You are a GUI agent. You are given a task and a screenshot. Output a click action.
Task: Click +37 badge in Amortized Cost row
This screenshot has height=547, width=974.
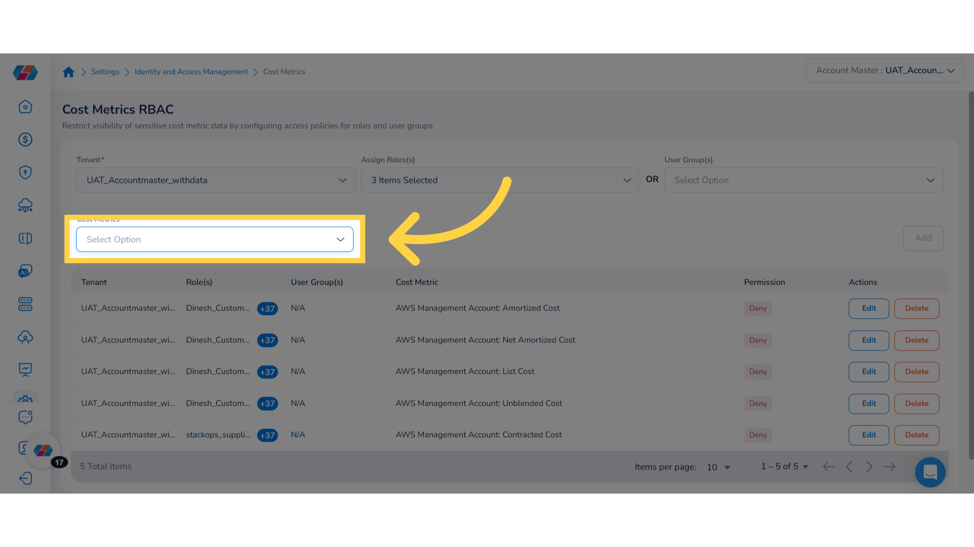pos(267,308)
